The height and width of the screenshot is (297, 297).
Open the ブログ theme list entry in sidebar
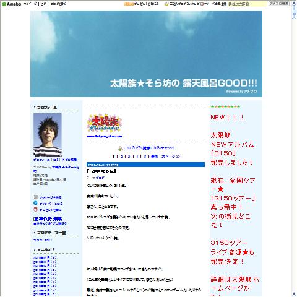coord(43,240)
